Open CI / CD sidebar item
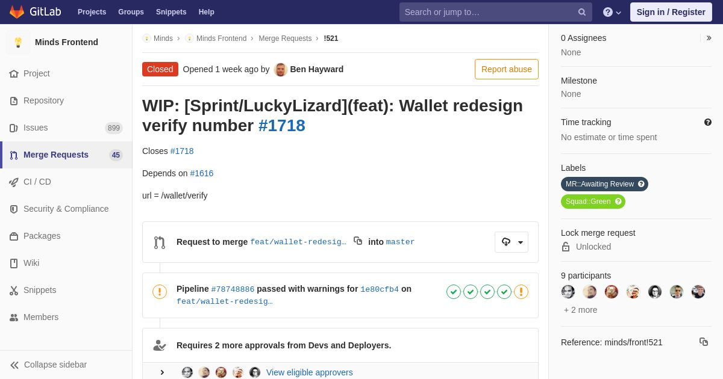 pos(66,182)
